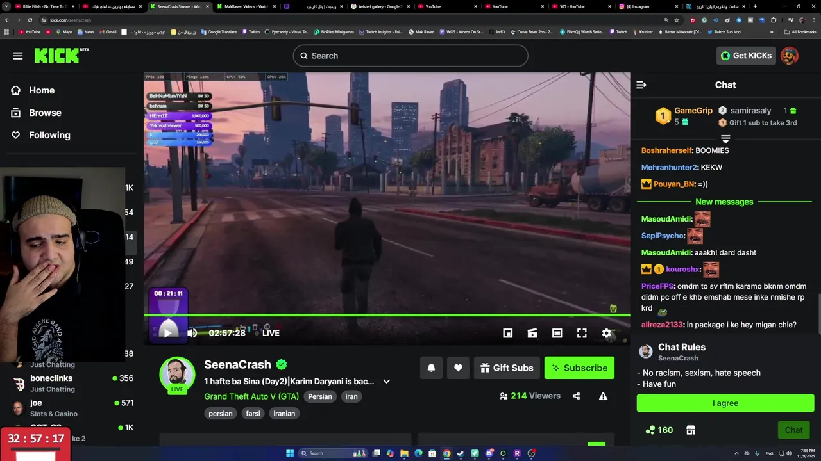Open Grand Theft Auto V category link
The height and width of the screenshot is (461, 821).
251,396
